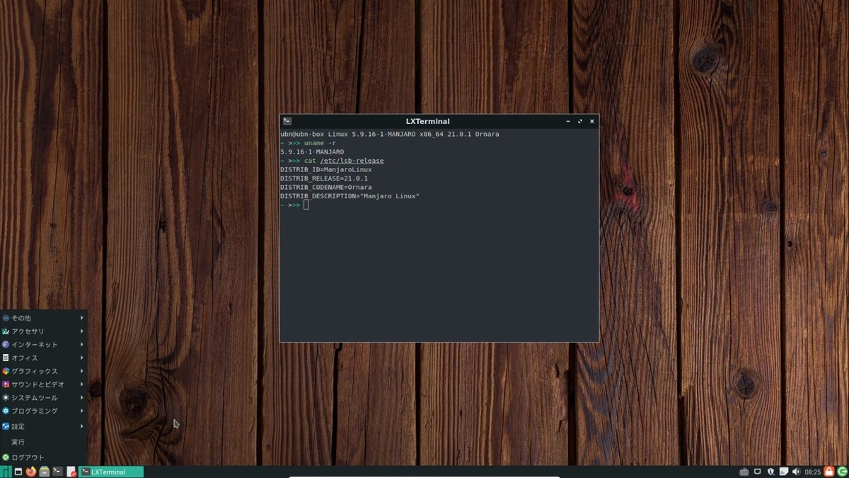
Task: Launch terminal from the taskbar quick launcher
Action: tap(57, 472)
